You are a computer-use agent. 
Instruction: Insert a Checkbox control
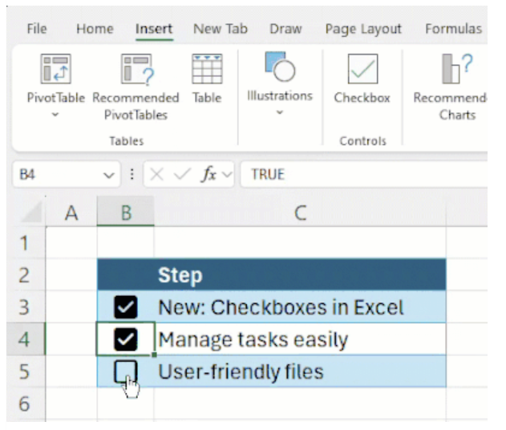click(362, 78)
